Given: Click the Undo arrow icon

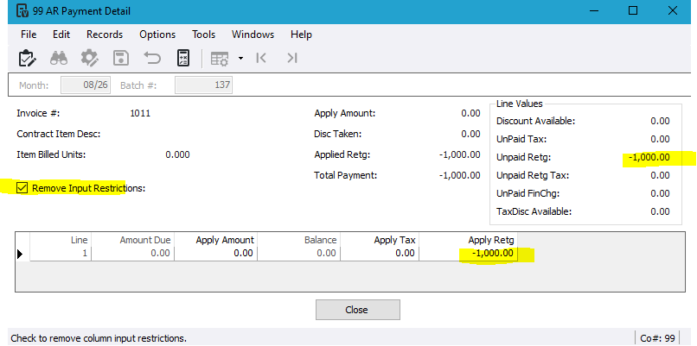Looking at the screenshot, I should [152, 58].
